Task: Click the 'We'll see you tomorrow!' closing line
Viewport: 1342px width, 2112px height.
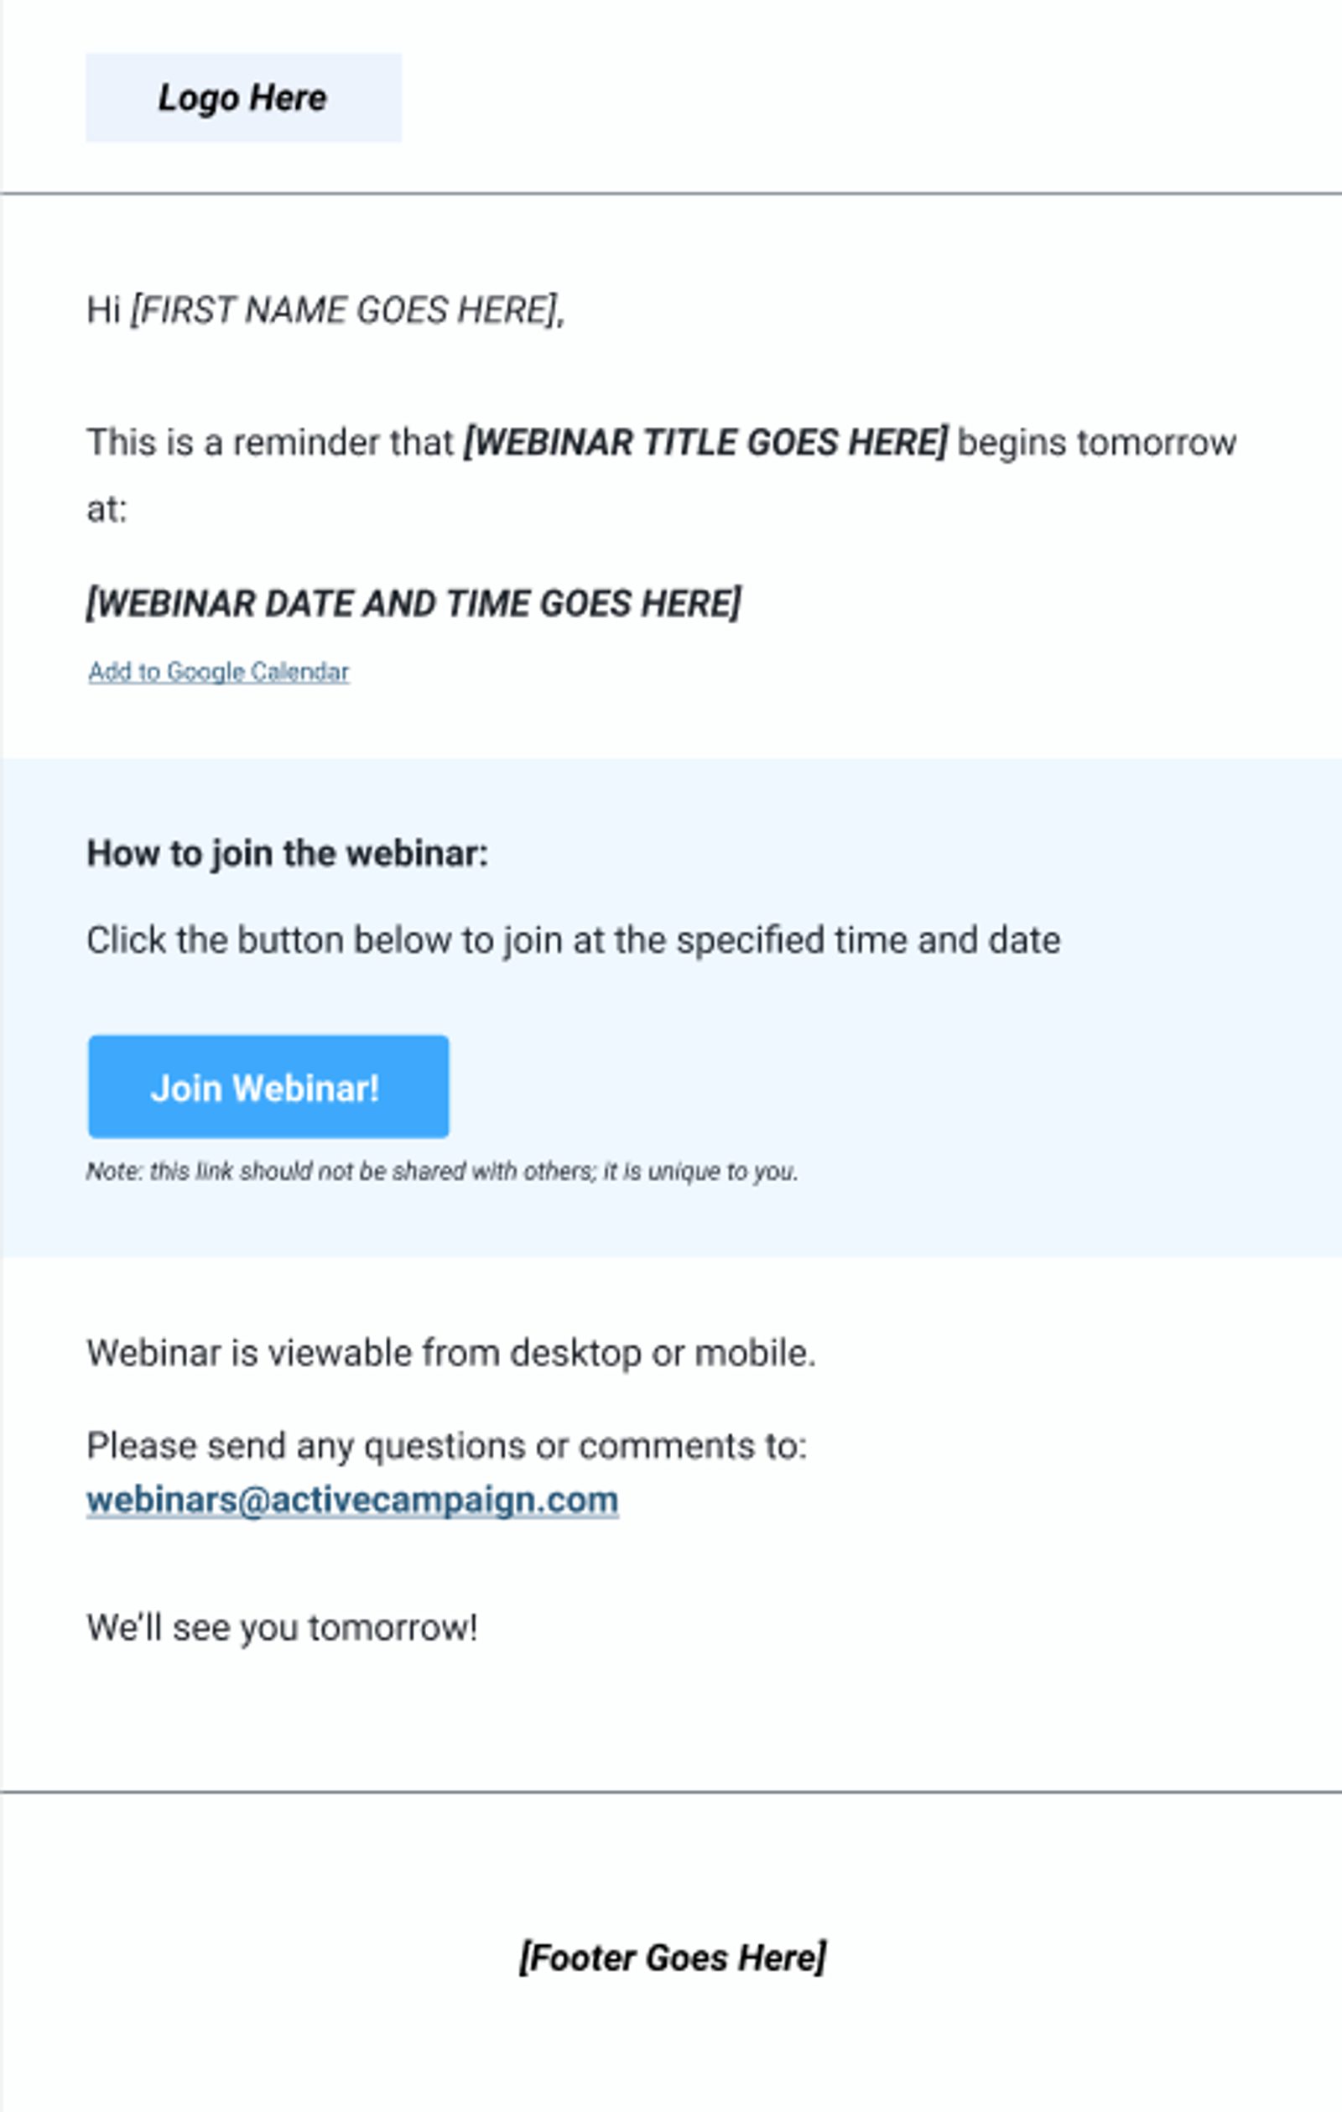Action: (282, 1628)
